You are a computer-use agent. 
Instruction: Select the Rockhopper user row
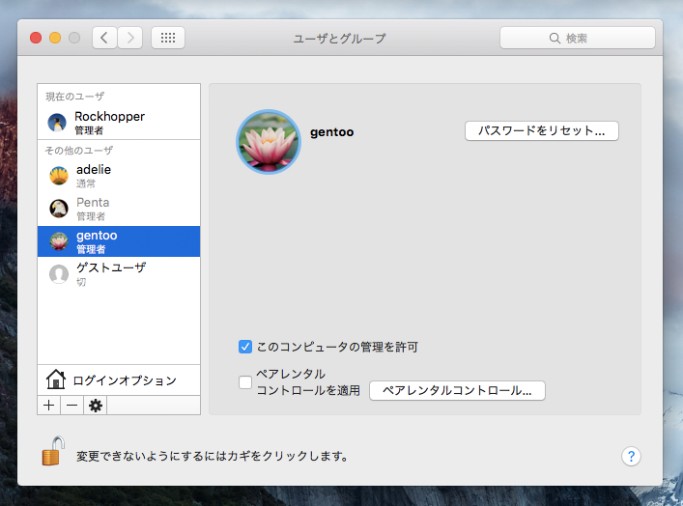click(119, 122)
